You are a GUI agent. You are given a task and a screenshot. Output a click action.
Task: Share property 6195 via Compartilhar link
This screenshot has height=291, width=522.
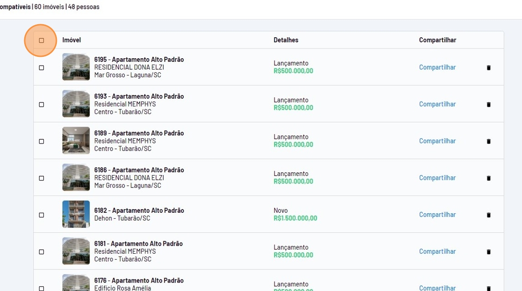click(437, 68)
